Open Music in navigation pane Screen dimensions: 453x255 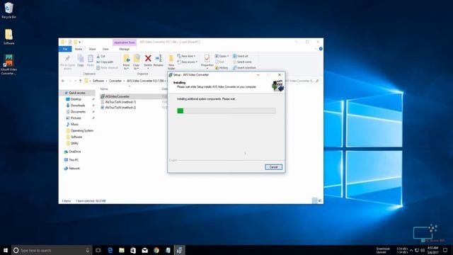pos(74,125)
